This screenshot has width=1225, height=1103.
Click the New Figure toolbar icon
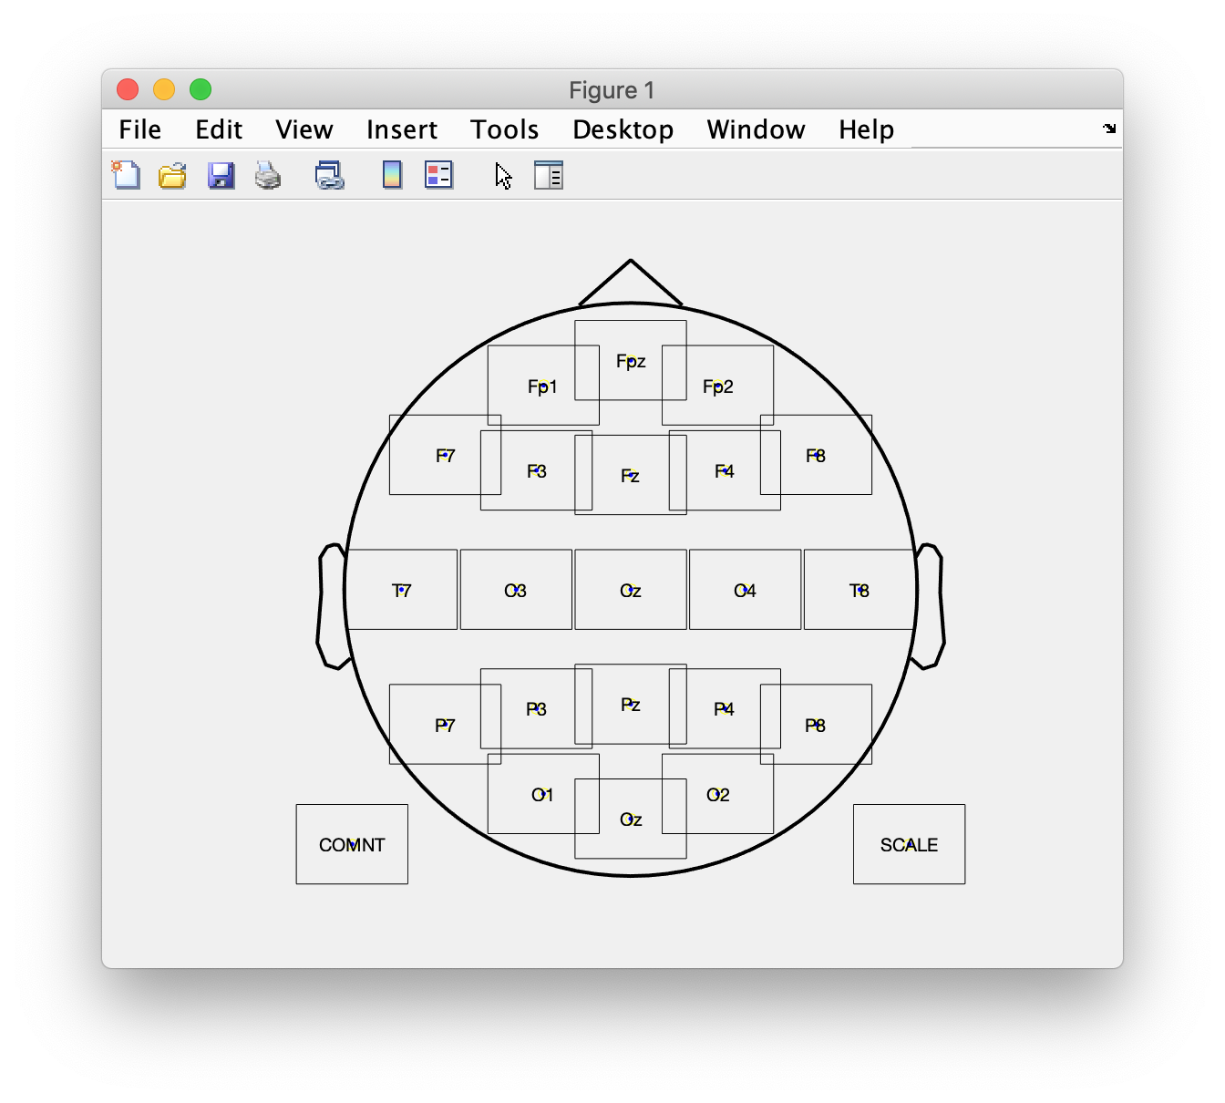(127, 174)
